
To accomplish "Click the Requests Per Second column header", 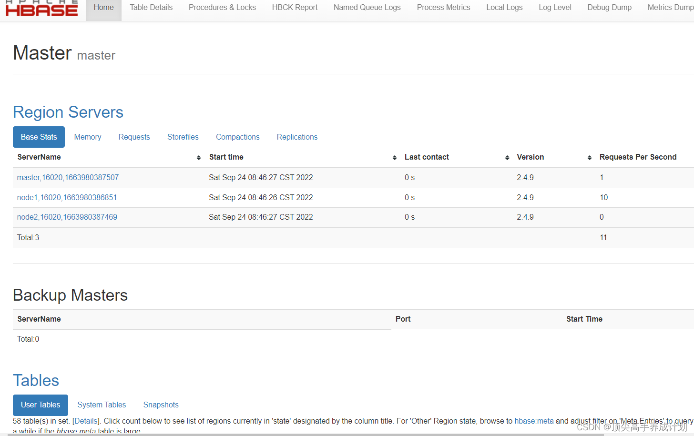I will point(638,157).
